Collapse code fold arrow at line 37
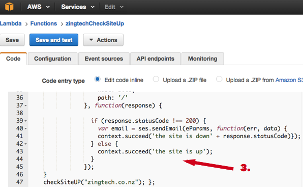303x187 pixels. click(25, 105)
